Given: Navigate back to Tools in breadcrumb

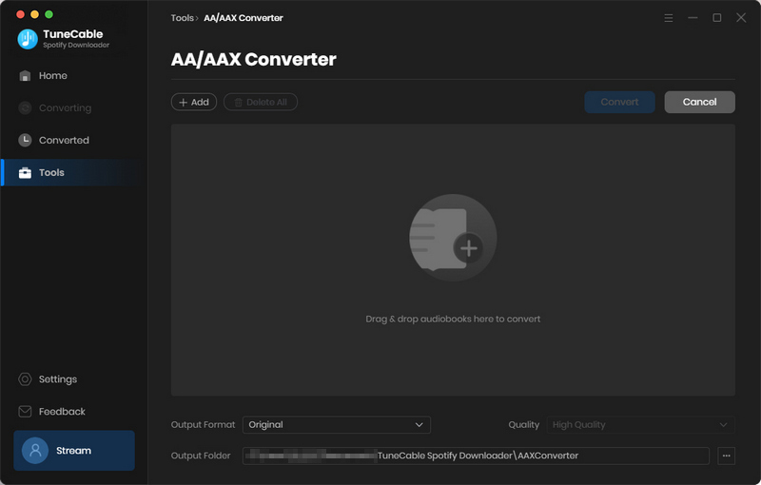Looking at the screenshot, I should (x=182, y=18).
